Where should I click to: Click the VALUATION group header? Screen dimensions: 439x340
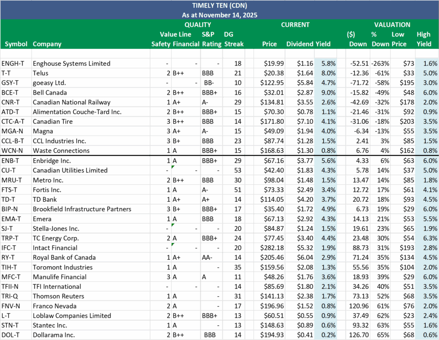point(392,24)
